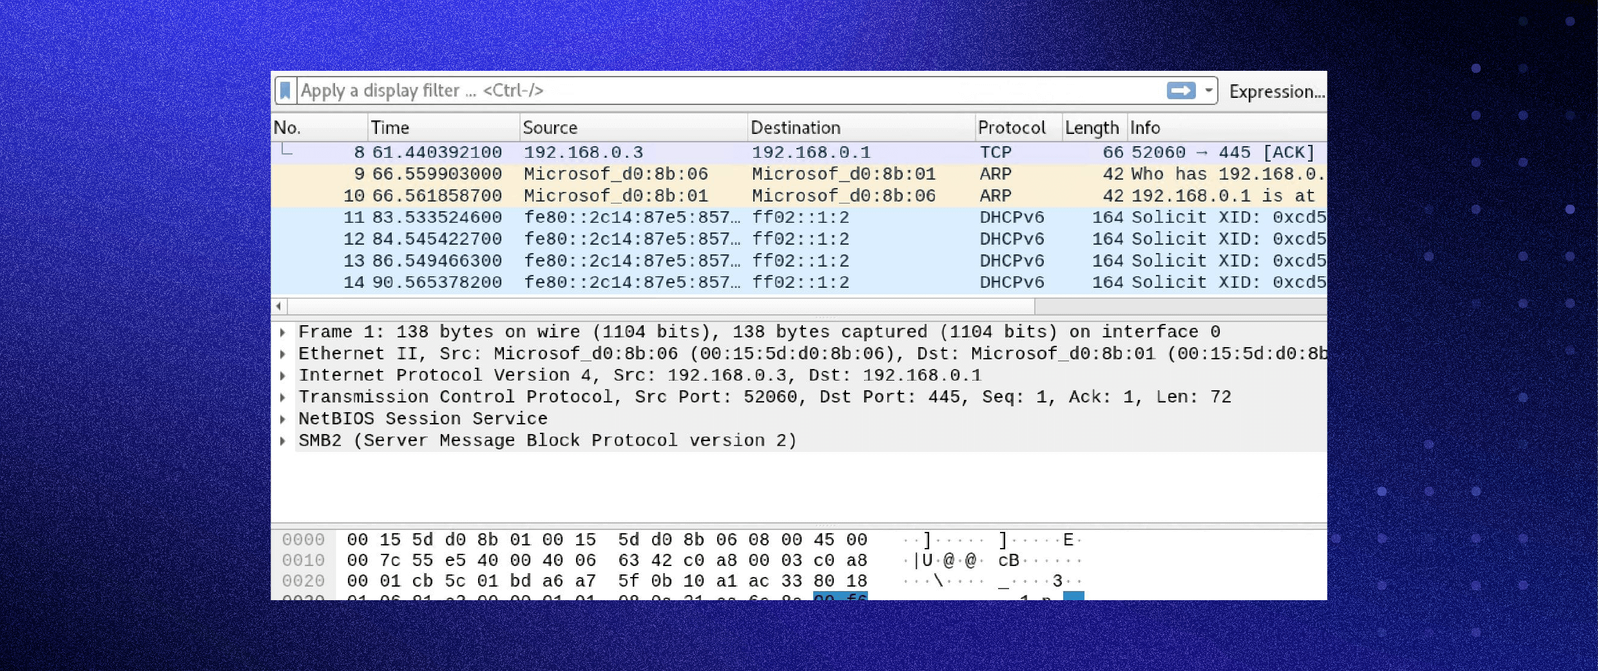
Task: Click the Expression... button
Action: coord(1276,91)
